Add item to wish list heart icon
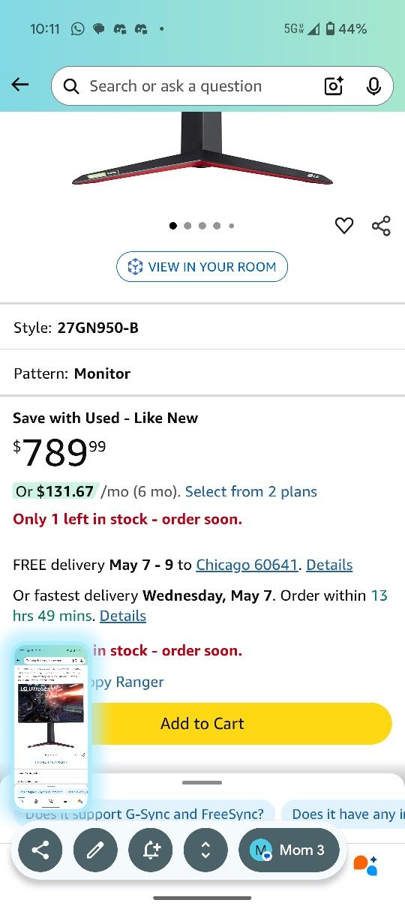405x909 pixels. tap(344, 225)
